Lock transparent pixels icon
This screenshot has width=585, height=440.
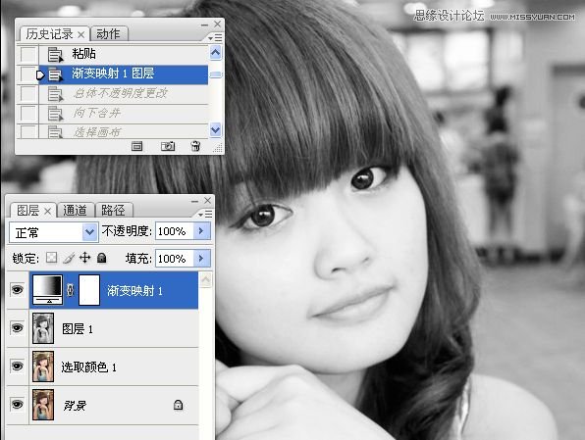[x=51, y=258]
